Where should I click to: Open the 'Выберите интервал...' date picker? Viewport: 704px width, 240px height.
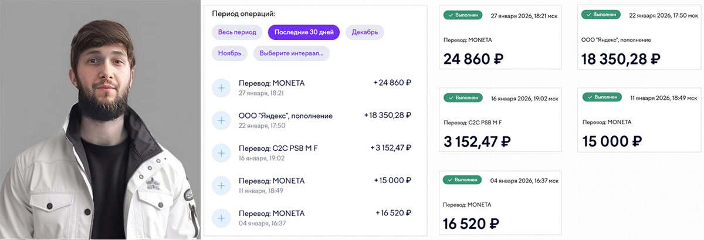point(292,53)
